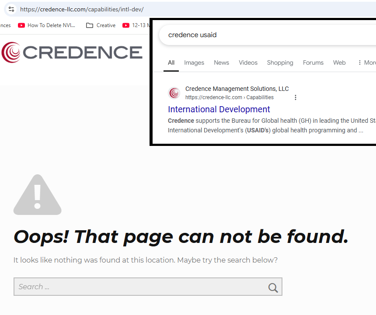The width and height of the screenshot is (376, 315).
Task: Switch to the Images search tab
Action: 194,63
